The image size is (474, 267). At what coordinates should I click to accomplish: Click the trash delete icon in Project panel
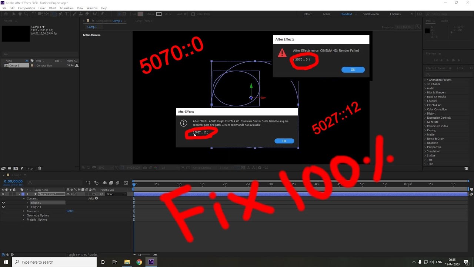(40, 168)
